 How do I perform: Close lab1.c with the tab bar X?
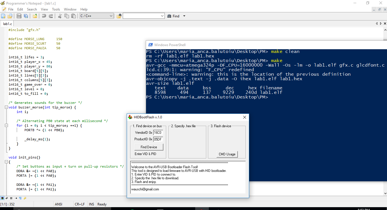click(x=385, y=24)
